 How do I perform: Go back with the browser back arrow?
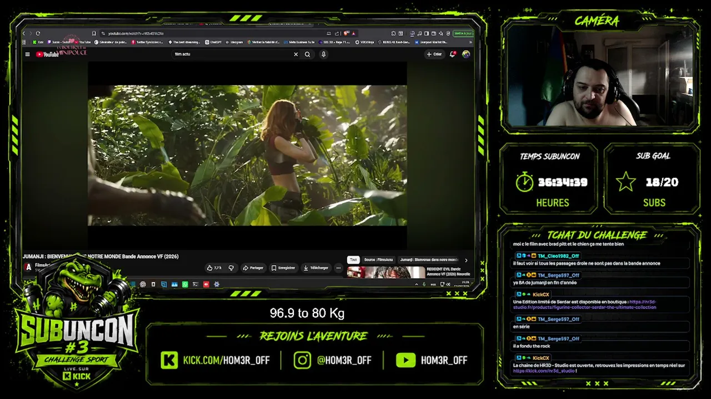click(x=24, y=33)
